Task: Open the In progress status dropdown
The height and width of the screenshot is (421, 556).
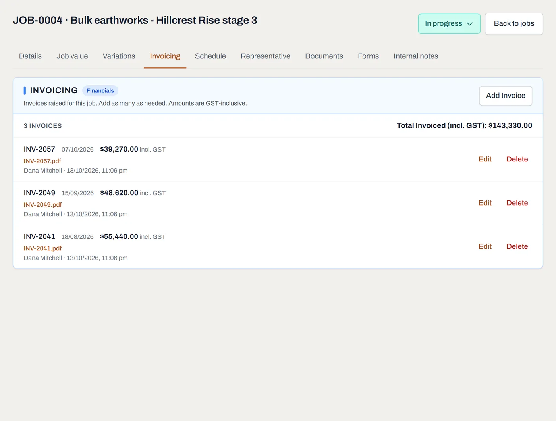Action: [x=449, y=24]
